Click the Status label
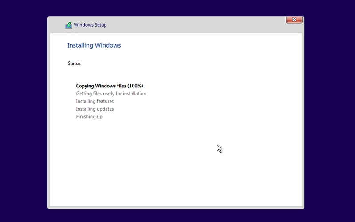Viewport: 355px width, 222px height. pyautogui.click(x=74, y=63)
